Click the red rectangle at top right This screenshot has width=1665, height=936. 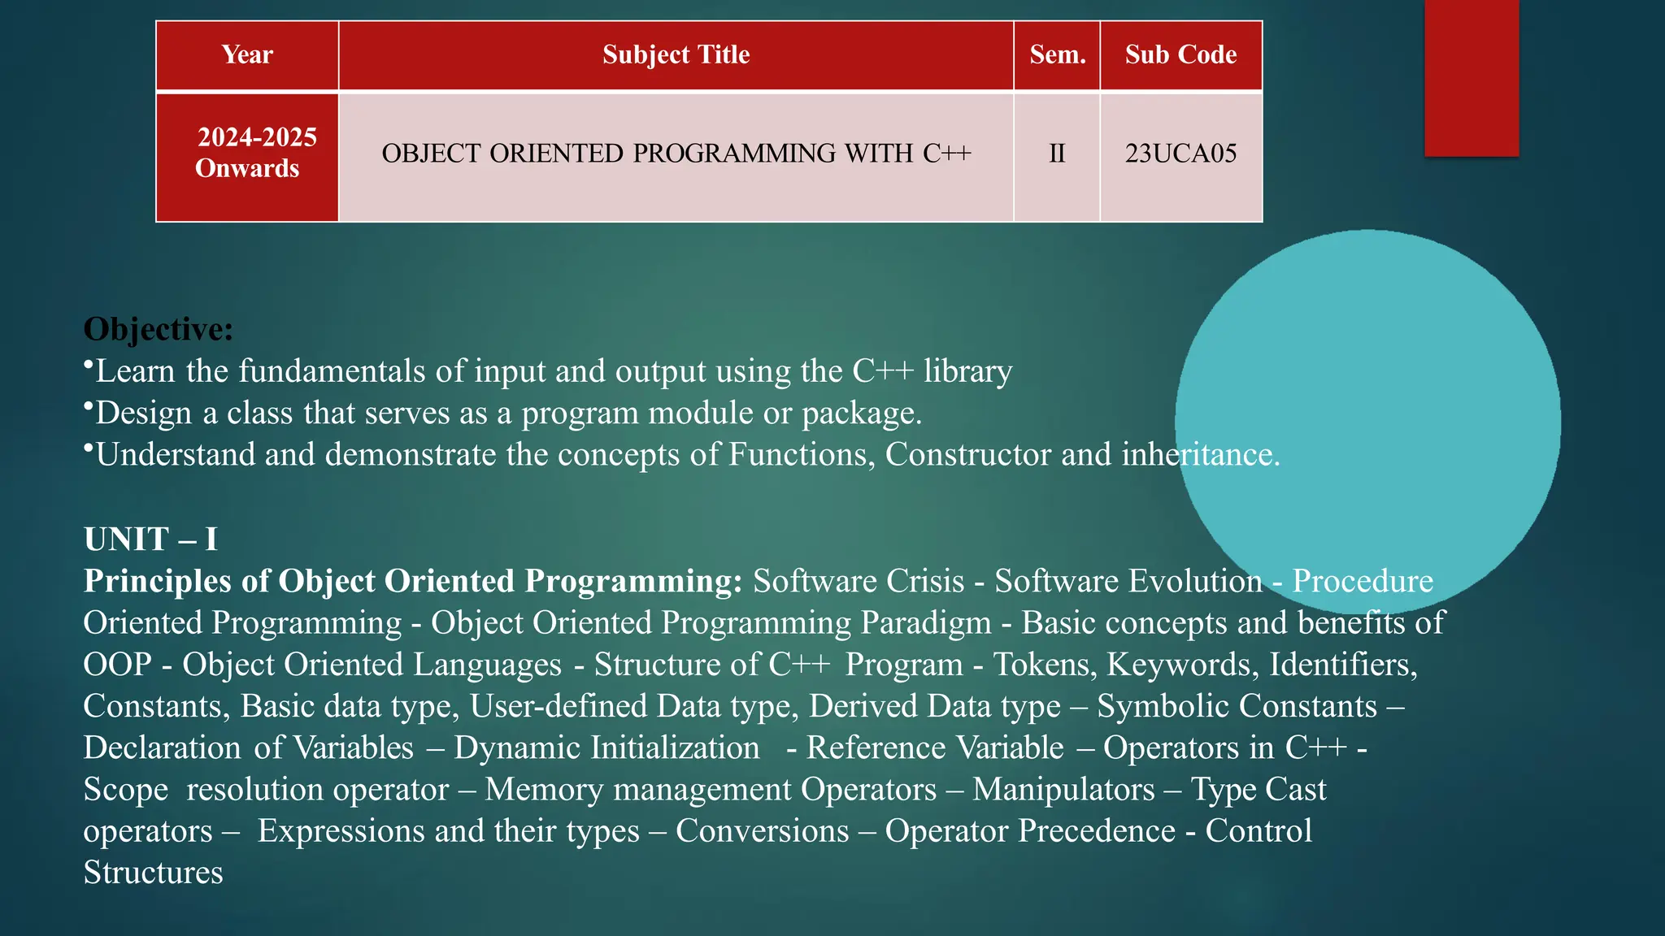tap(1472, 77)
